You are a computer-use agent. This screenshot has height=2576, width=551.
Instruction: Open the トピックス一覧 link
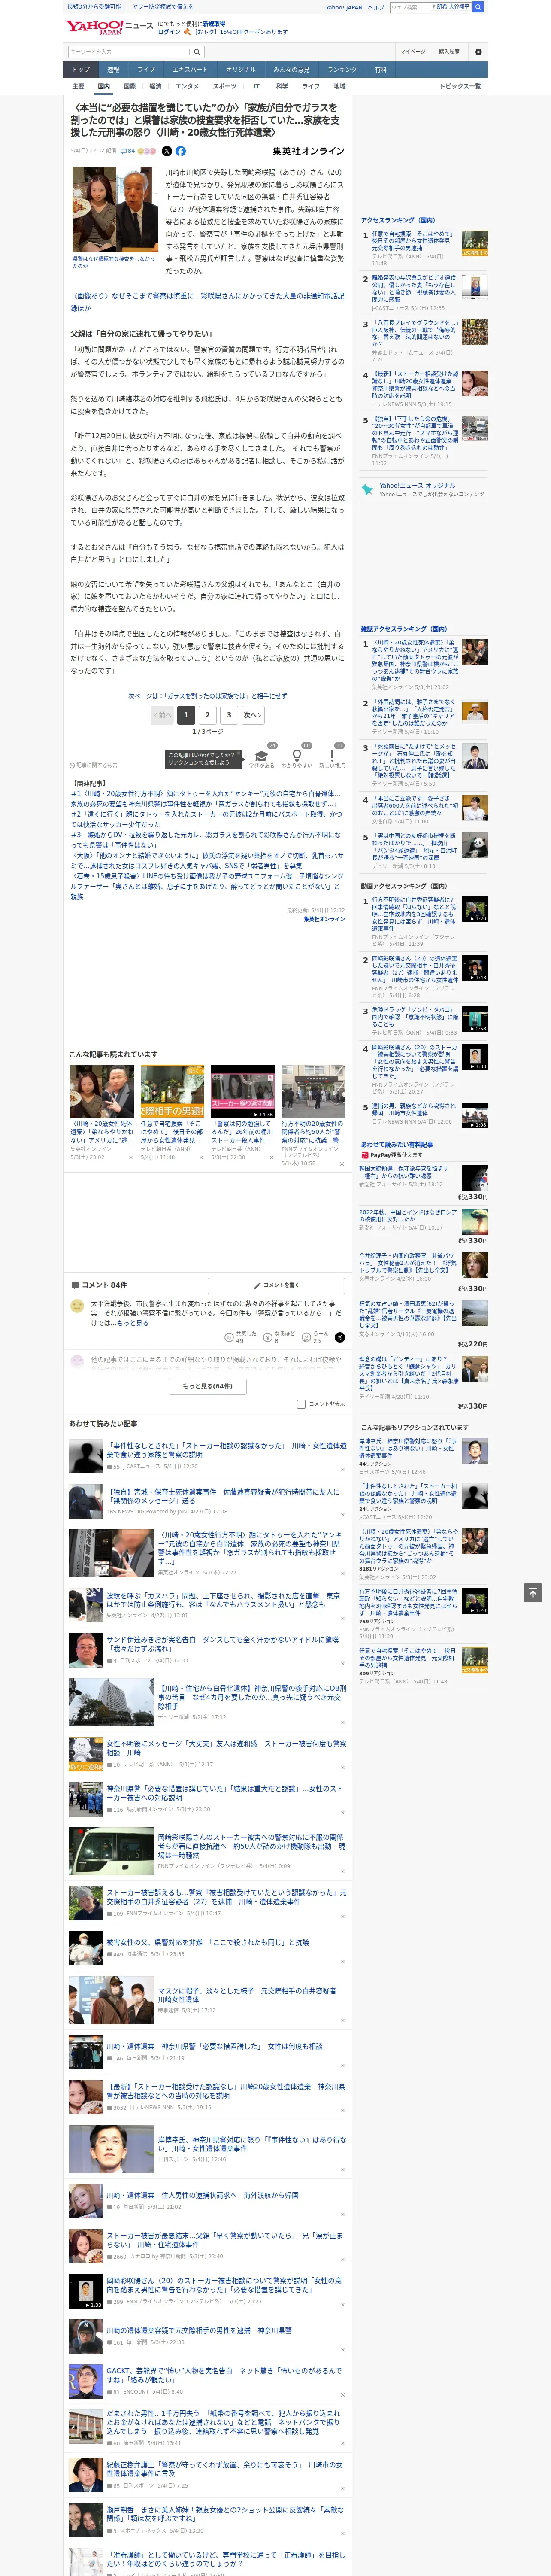click(461, 87)
